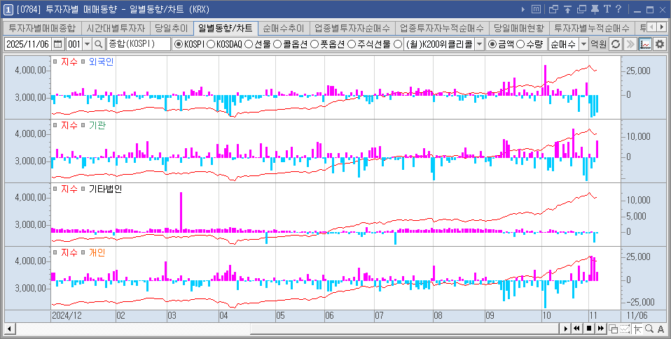
Task: Click the scrollbar left arrow at bottom
Action: coord(9,329)
